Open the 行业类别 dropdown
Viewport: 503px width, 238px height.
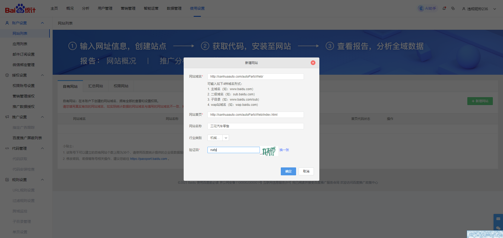point(226,138)
